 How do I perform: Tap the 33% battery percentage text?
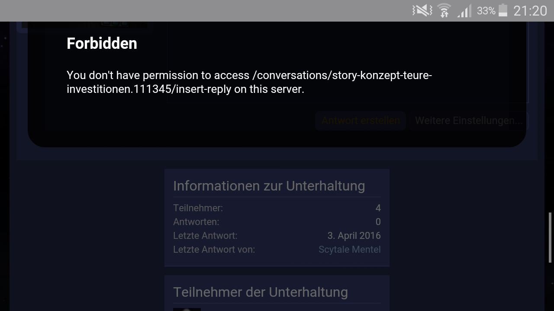[x=486, y=11]
